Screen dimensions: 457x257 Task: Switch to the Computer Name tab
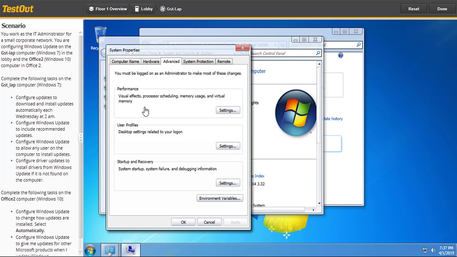point(125,61)
